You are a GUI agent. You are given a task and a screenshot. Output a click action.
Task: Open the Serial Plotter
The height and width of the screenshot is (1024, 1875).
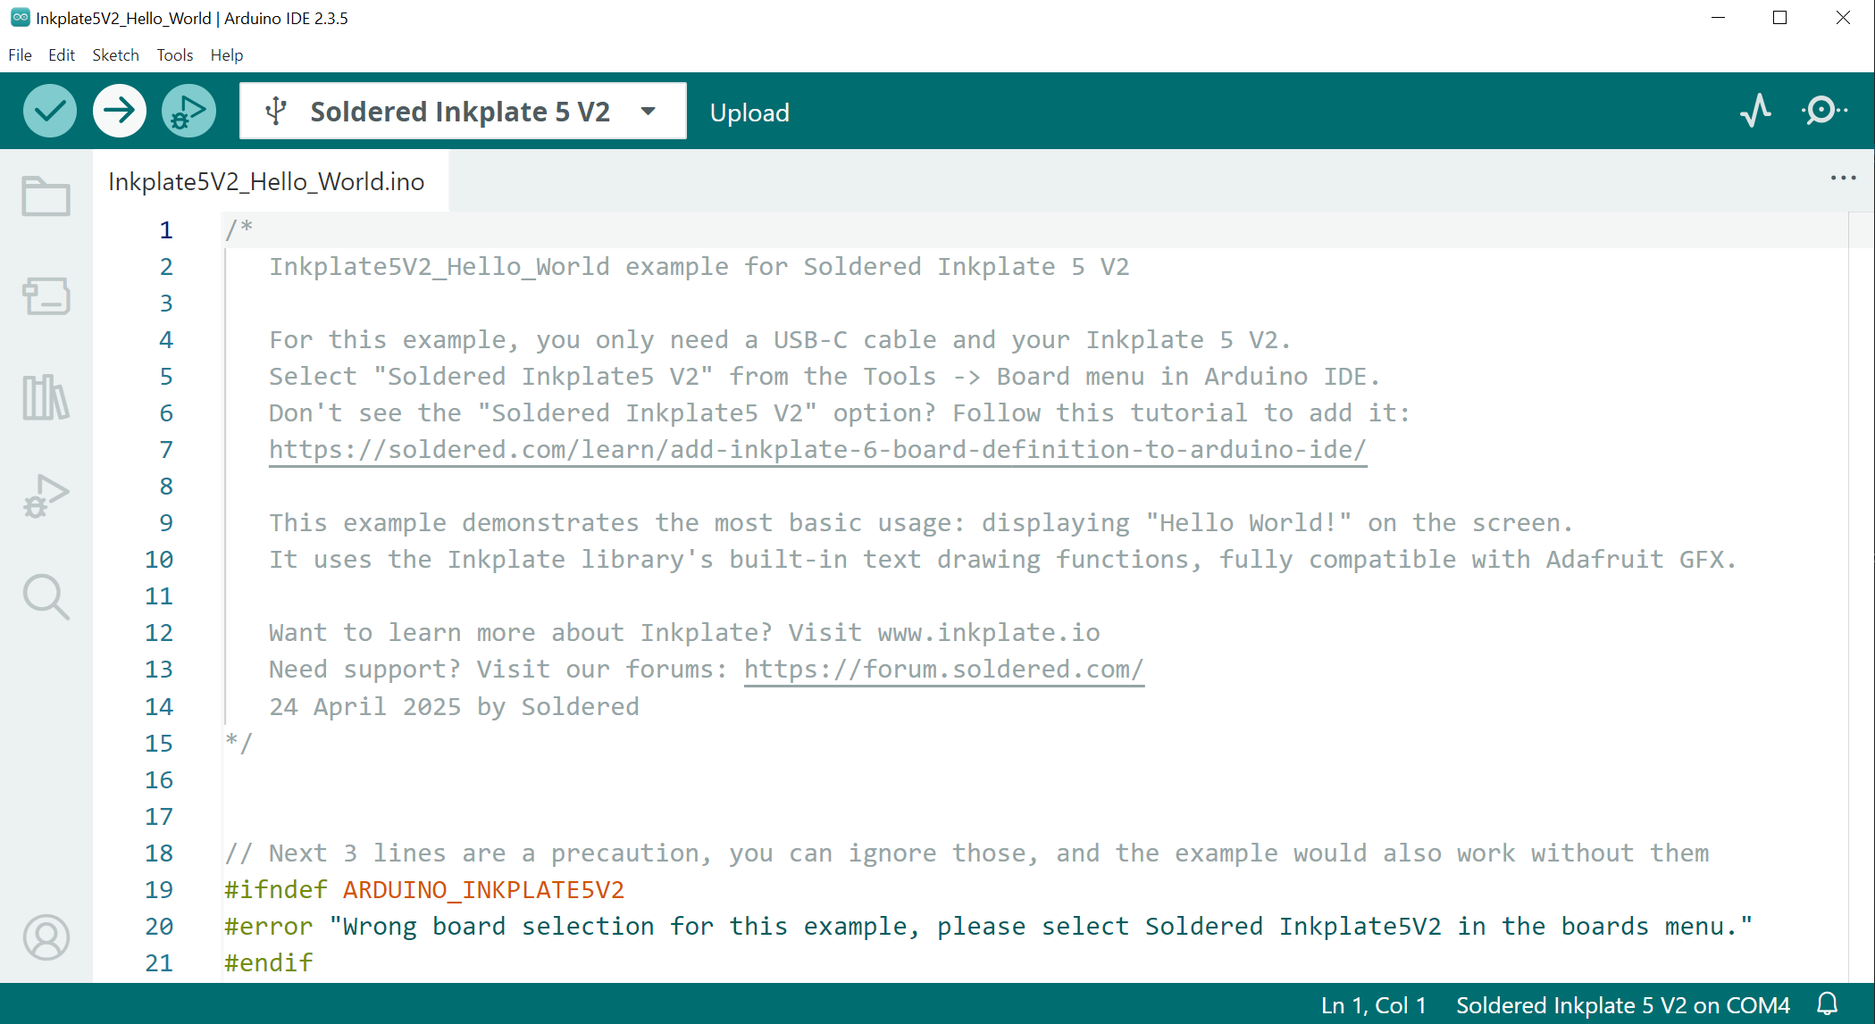point(1756,111)
